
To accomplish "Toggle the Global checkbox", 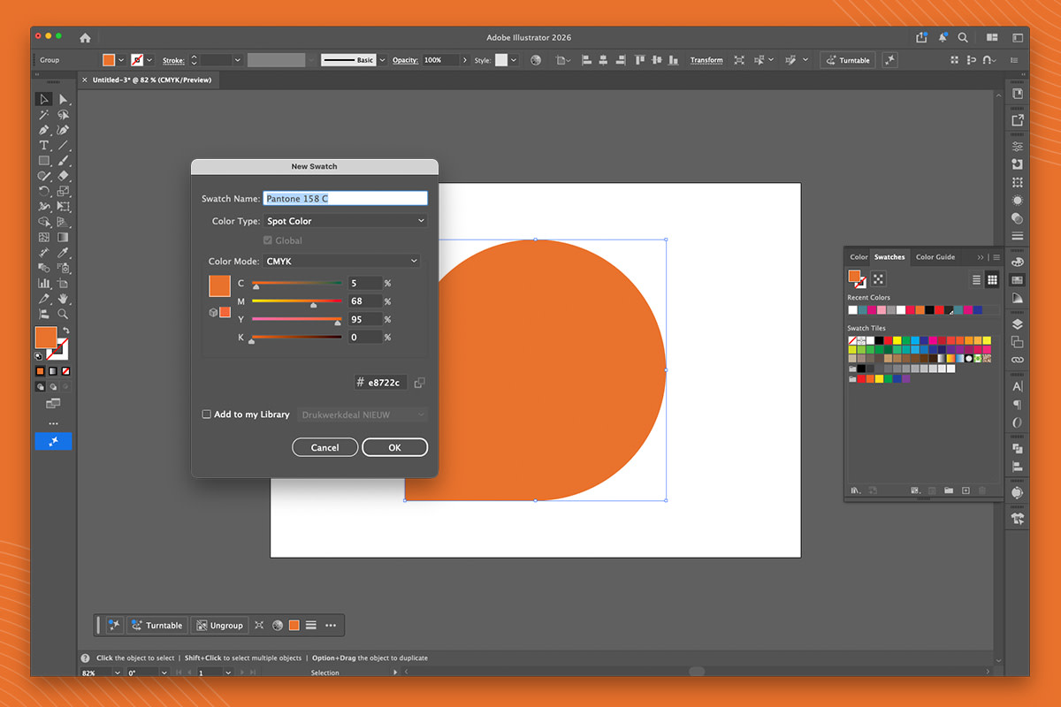I will pyautogui.click(x=268, y=240).
